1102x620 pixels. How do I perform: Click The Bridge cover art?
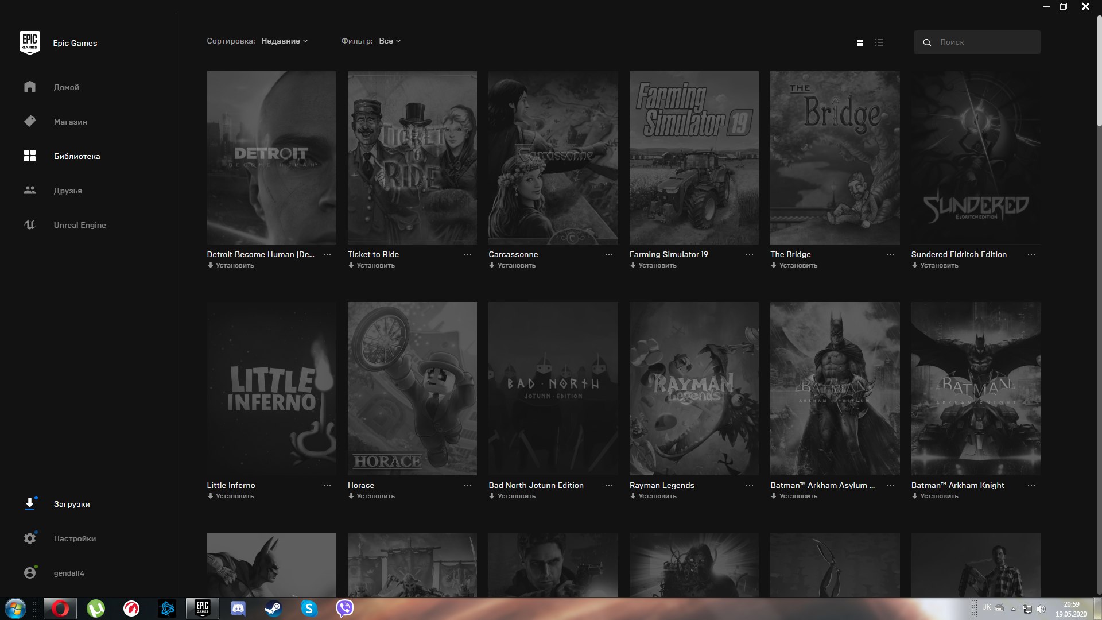(x=835, y=158)
